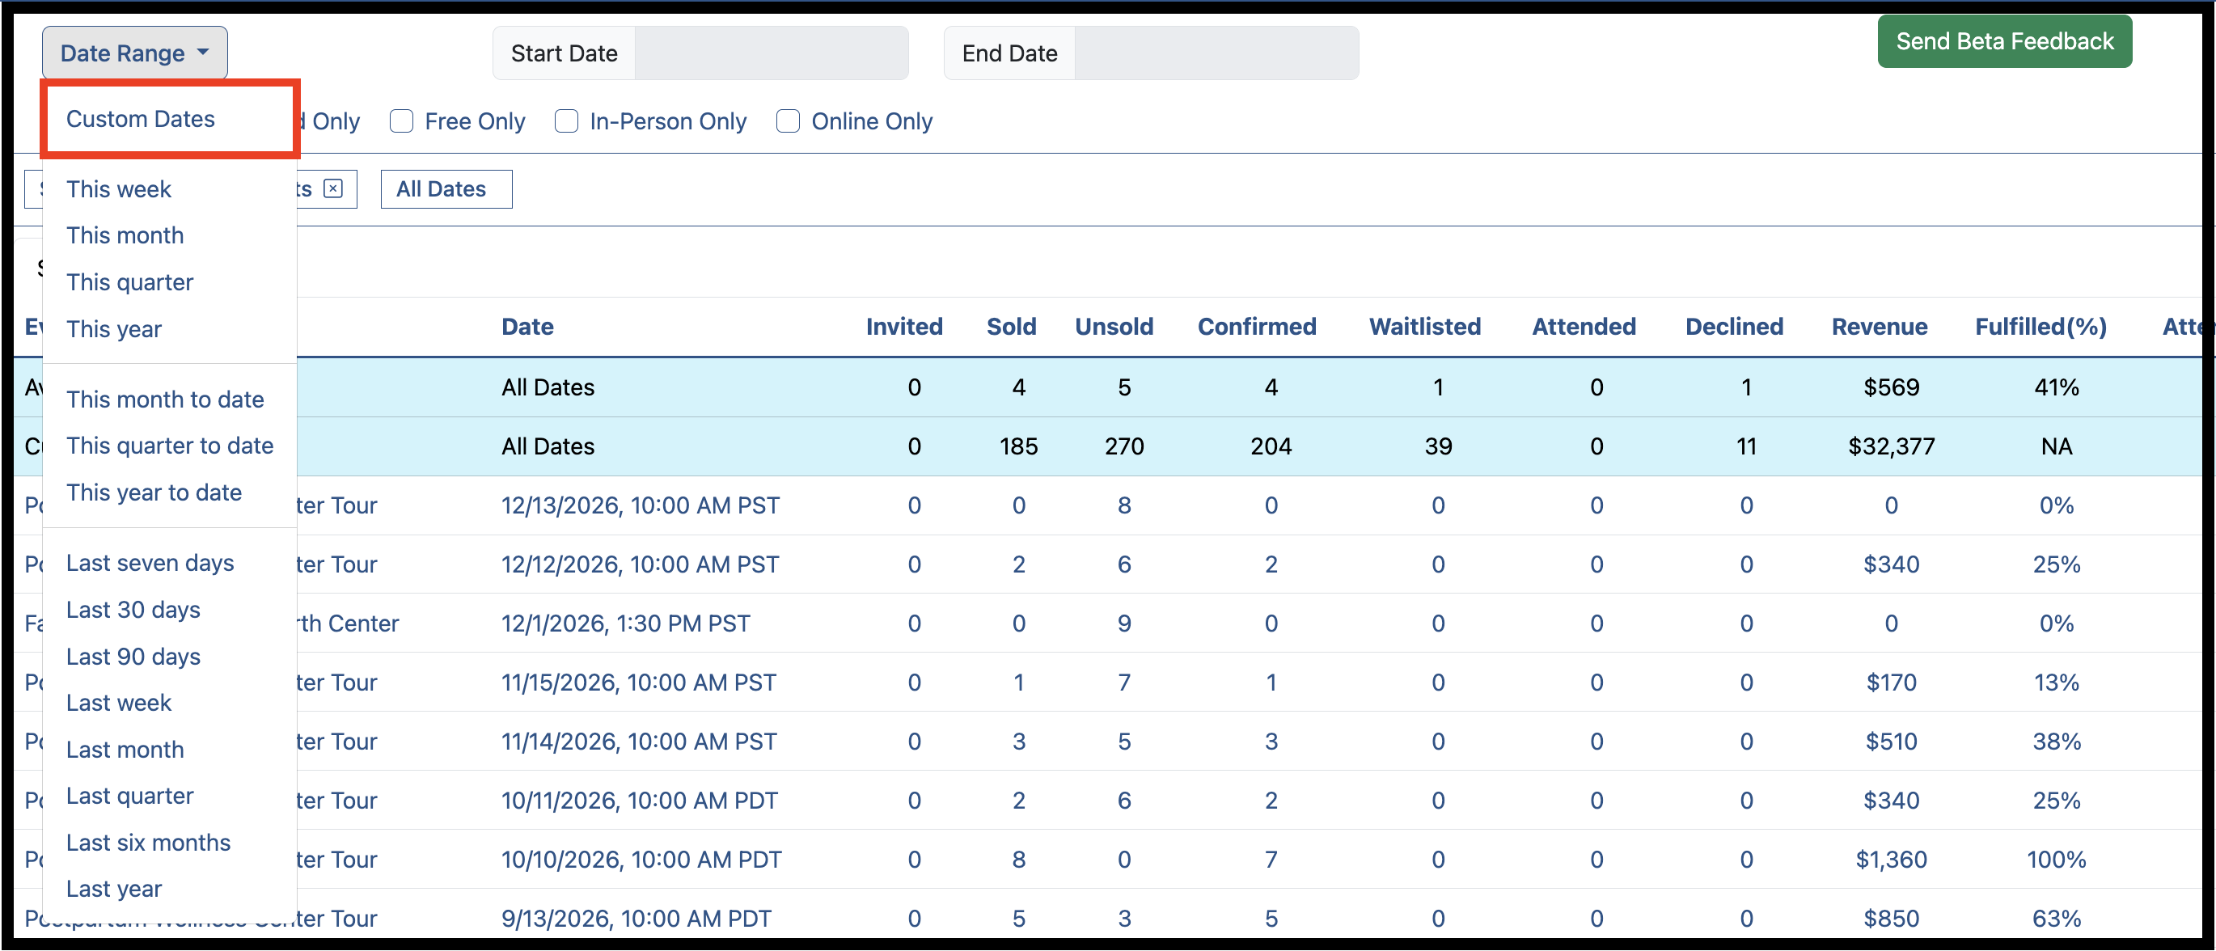
Task: Pick Last seven days option
Action: point(150,563)
